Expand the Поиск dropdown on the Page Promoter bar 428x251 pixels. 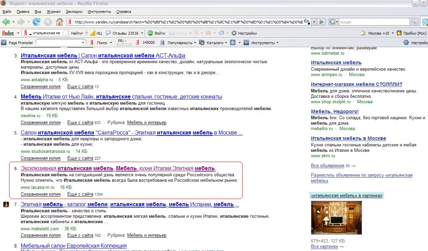(111, 43)
